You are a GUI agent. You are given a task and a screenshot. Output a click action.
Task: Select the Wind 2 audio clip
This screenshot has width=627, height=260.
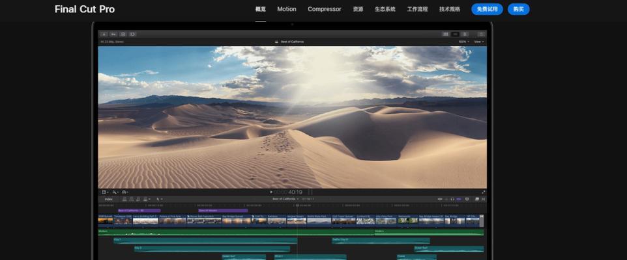click(310, 257)
